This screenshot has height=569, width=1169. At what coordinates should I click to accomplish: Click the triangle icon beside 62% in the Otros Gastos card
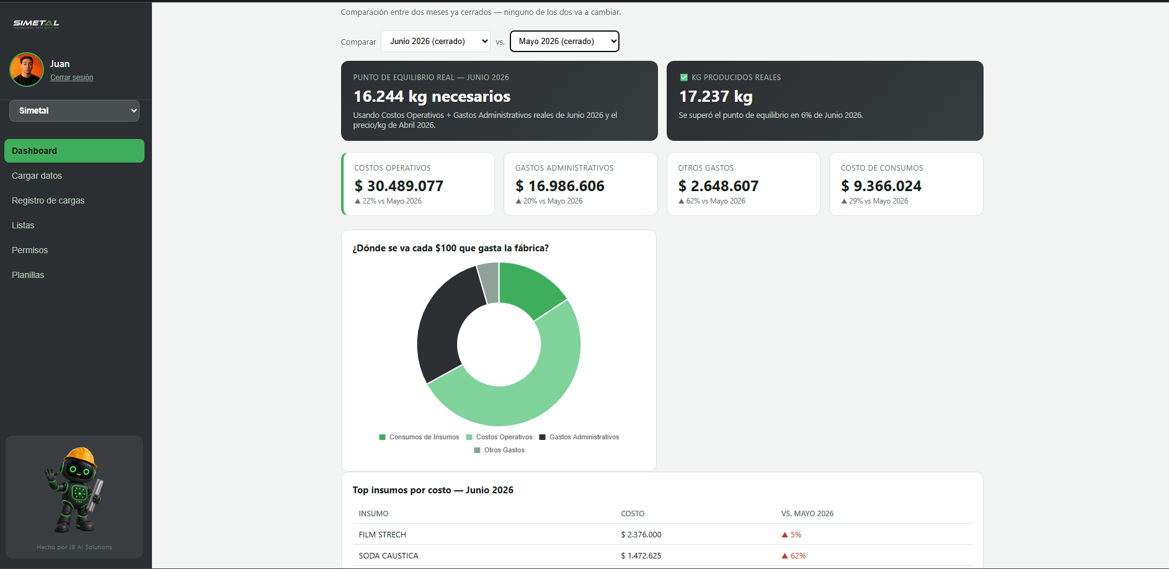[x=682, y=201]
